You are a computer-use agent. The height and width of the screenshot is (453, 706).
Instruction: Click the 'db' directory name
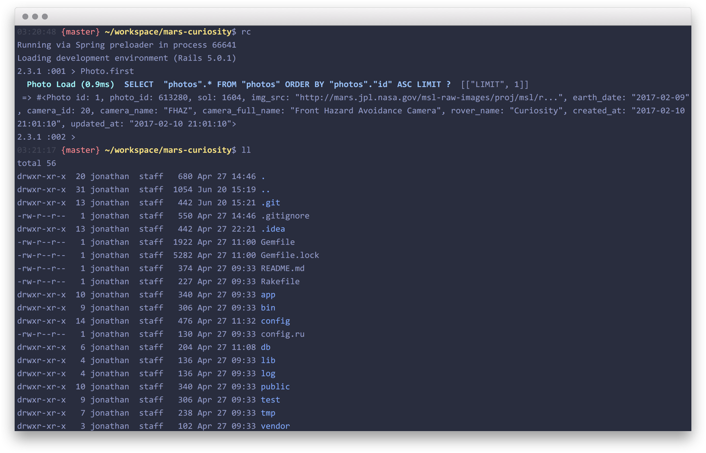266,347
